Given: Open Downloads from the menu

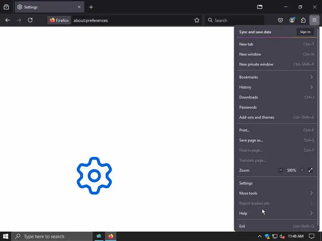Looking at the screenshot, I should click(x=277, y=97).
